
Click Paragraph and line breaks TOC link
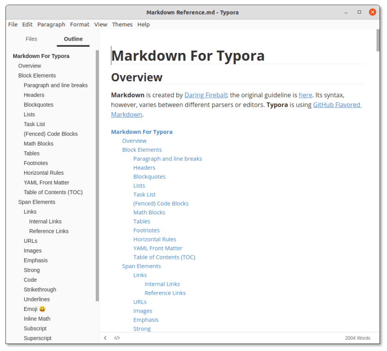coord(168,159)
